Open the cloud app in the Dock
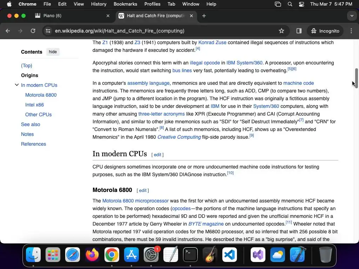Screen dimensions: 359x269 [278, 255]
